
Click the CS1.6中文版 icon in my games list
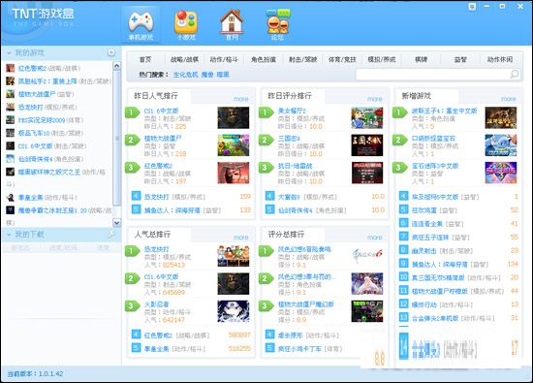[11, 145]
